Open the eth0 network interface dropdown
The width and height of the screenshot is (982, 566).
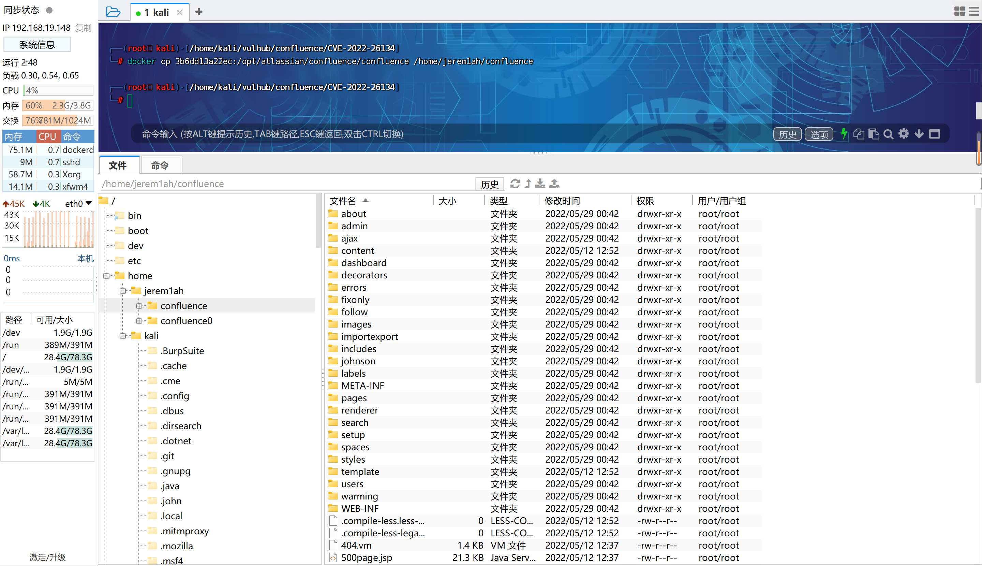pyautogui.click(x=78, y=203)
